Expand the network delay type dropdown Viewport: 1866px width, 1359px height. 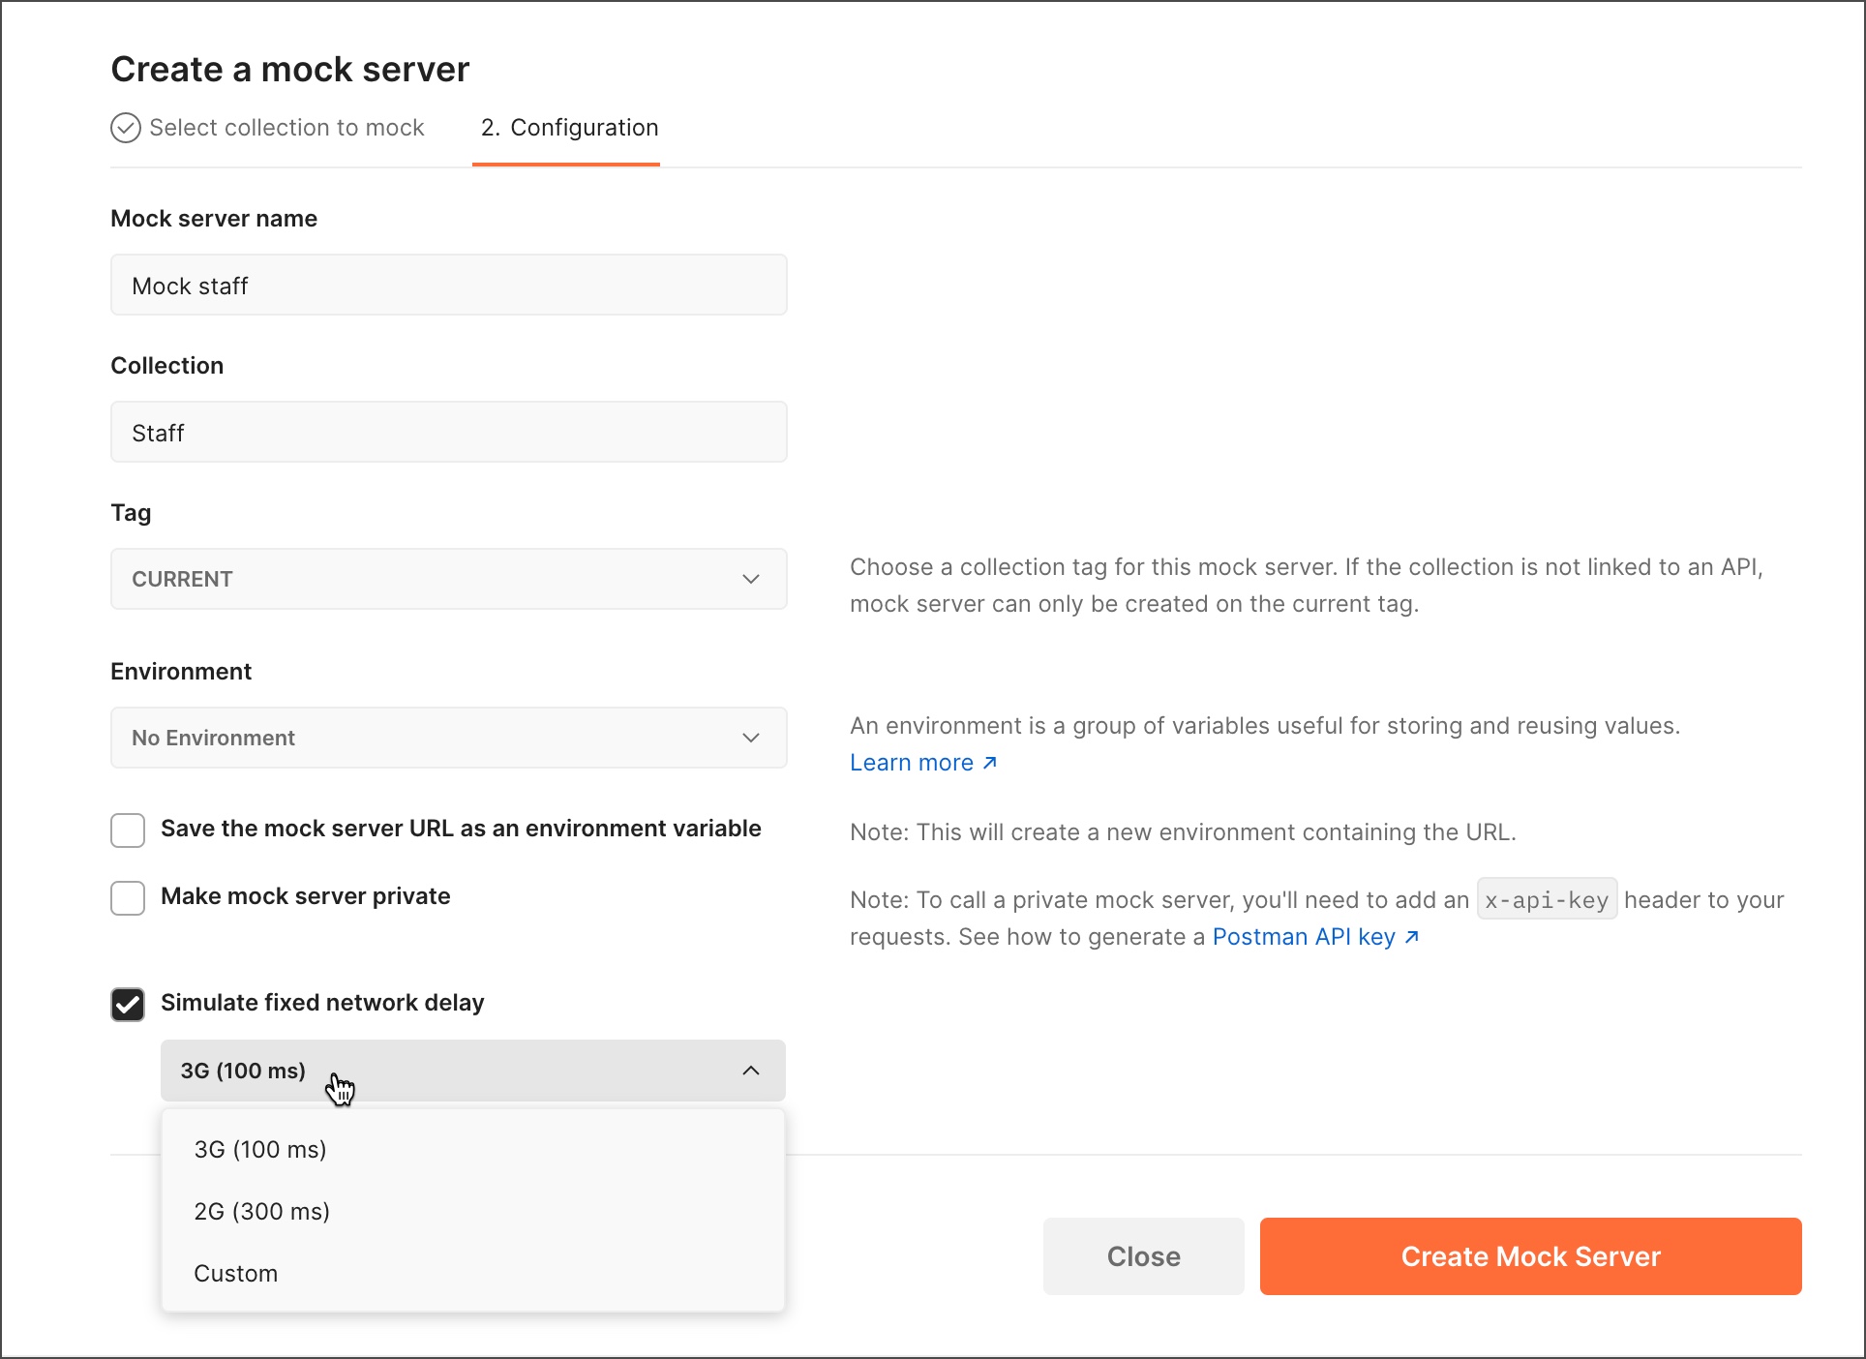472,1071
